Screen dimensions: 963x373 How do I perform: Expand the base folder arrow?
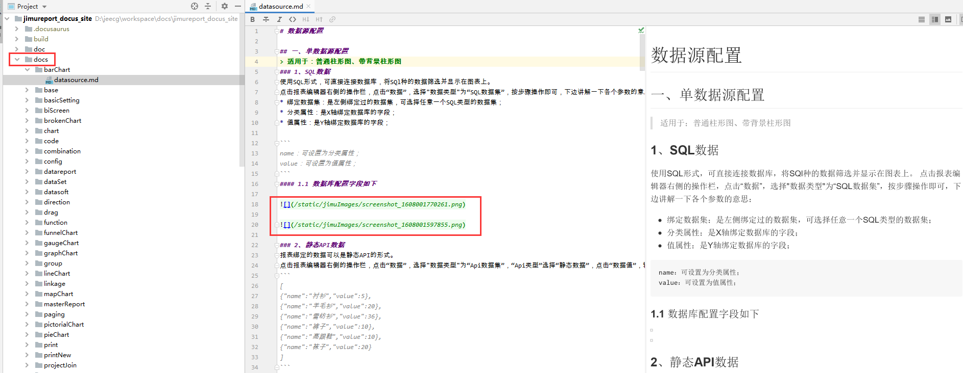27,90
